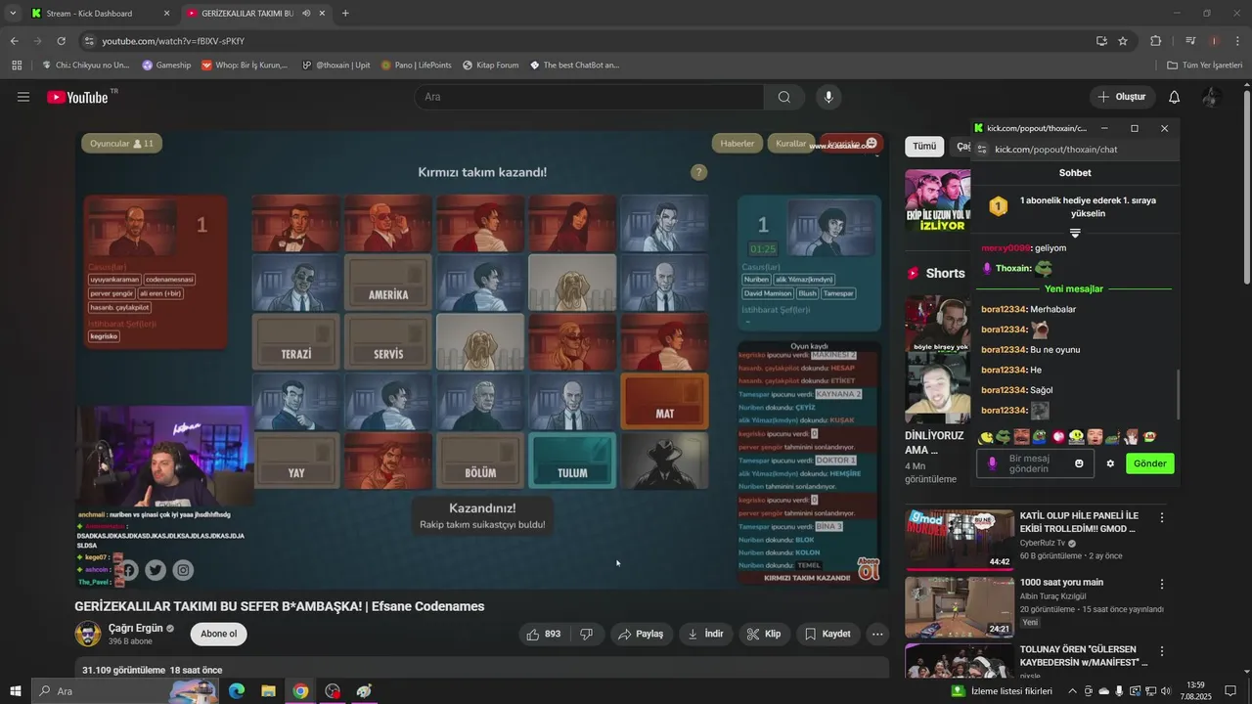Click the taskbar clock showing 13:59
1252x704 pixels.
1195,691
